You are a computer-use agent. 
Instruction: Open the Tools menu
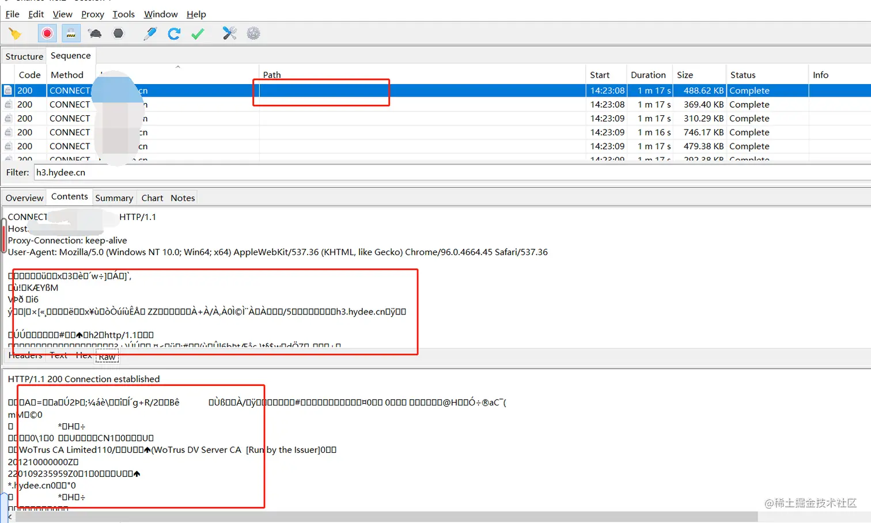[x=123, y=14]
